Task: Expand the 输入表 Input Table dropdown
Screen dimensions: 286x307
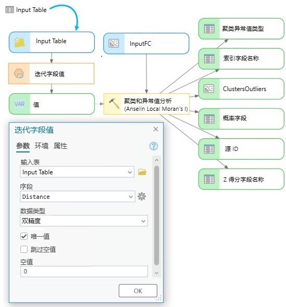Action: [130, 172]
